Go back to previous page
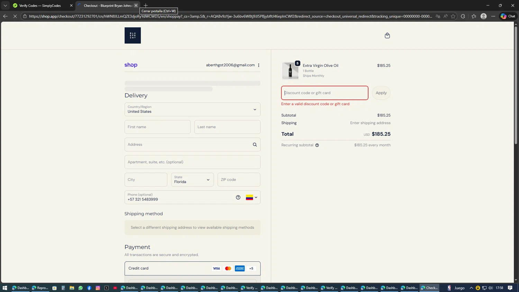This screenshot has height=292, width=519. [x=5, y=16]
